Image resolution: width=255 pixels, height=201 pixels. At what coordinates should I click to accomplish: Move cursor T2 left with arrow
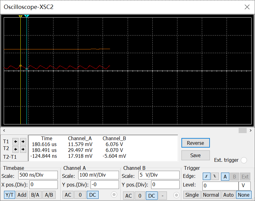tap(16, 149)
